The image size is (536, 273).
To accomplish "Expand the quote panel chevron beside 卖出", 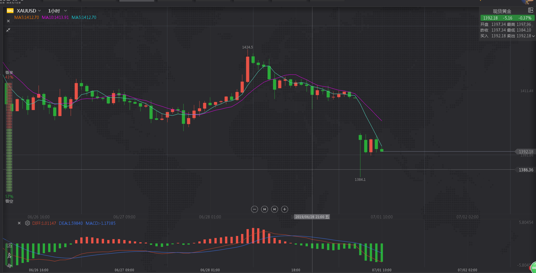I will click(x=533, y=36).
